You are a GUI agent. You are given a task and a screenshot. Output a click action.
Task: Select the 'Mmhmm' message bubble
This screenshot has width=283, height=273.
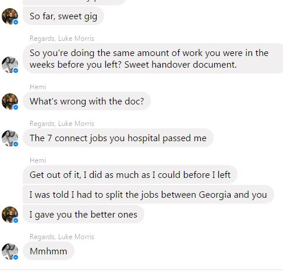click(48, 251)
